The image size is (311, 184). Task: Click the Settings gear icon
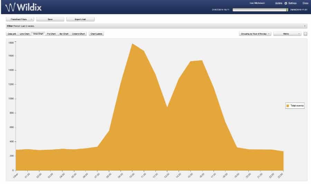coord(286,3)
